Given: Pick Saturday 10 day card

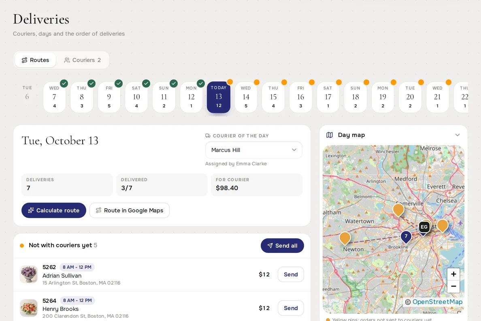Looking at the screenshot, I should [x=136, y=97].
